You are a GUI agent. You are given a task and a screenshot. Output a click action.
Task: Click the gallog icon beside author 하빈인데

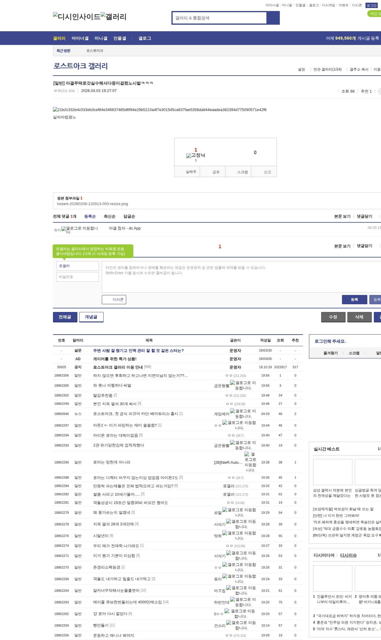point(232,600)
